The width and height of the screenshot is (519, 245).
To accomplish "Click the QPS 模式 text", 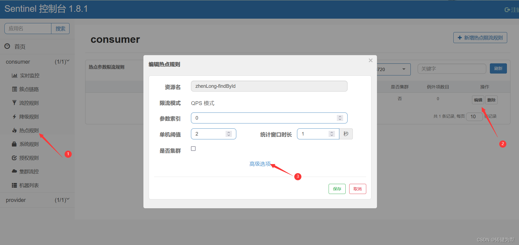I will click(202, 103).
